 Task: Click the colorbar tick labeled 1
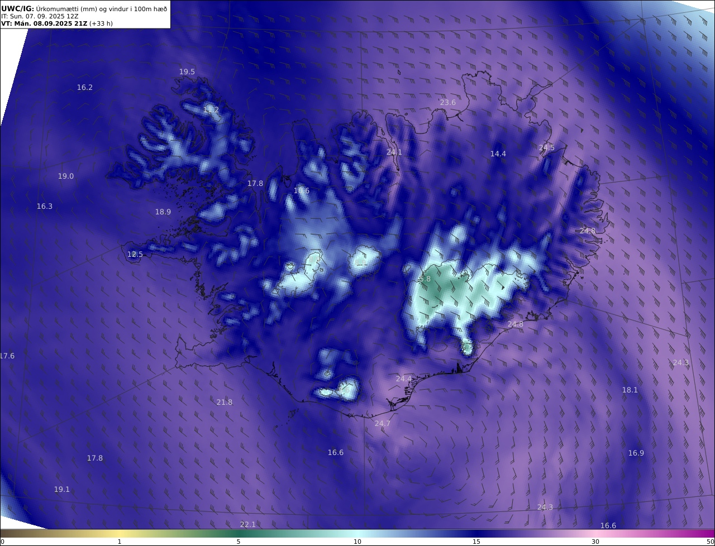coord(120,542)
